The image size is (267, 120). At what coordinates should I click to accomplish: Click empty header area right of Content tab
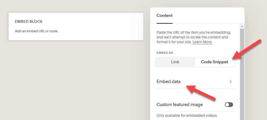coord(207,15)
